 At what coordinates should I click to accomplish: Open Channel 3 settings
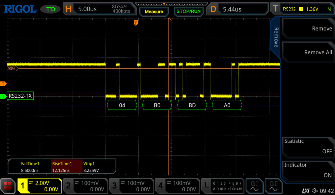[131, 186]
